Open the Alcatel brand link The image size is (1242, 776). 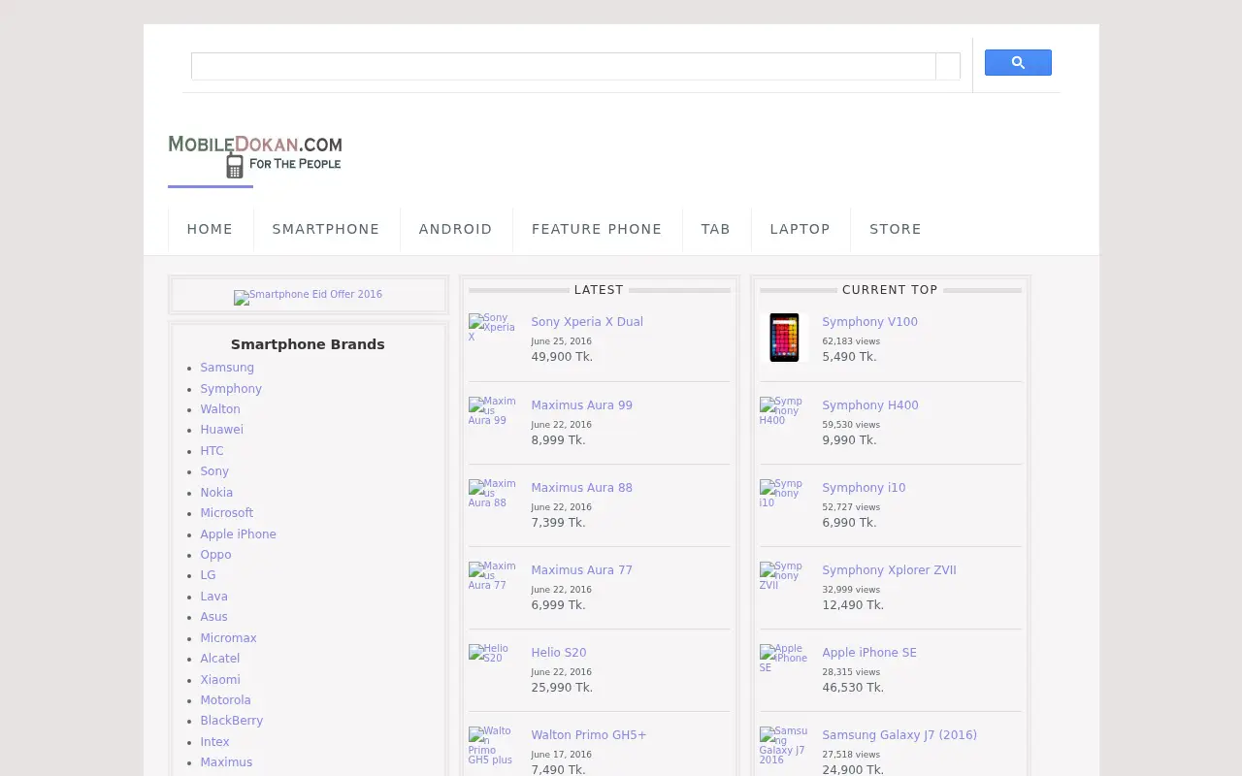pyautogui.click(x=220, y=659)
